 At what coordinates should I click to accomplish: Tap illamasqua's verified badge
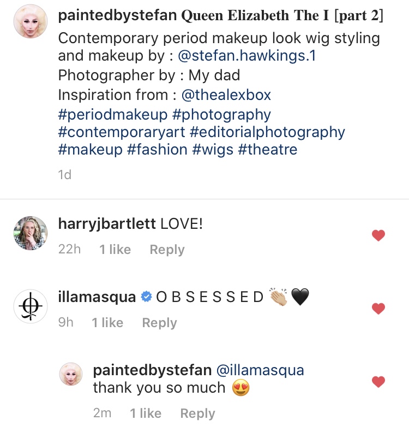pyautogui.click(x=146, y=297)
